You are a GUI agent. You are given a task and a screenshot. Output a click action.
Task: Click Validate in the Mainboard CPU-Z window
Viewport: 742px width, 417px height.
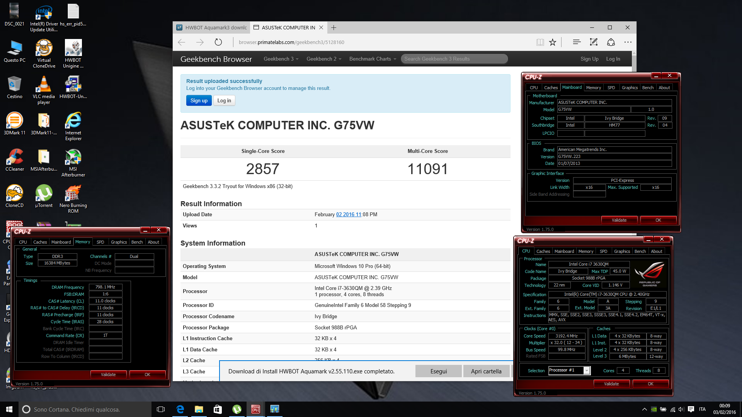point(619,220)
